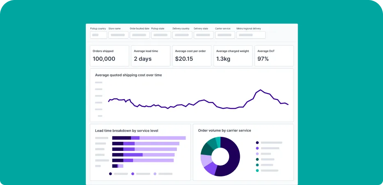Screen dimensions: 383x185
Task: Select the Average lead time card
Action: coord(151,56)
